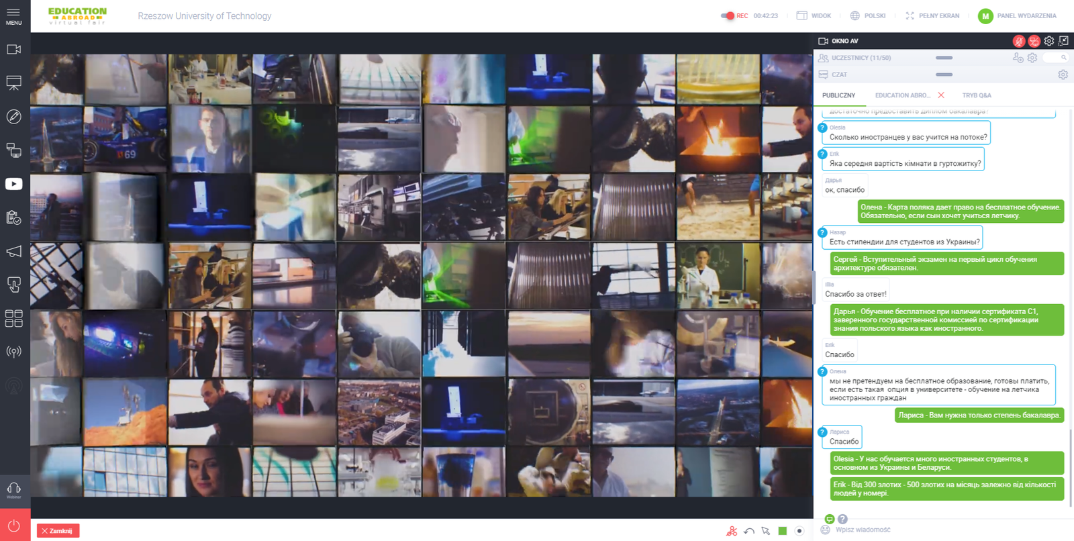This screenshot has width=1074, height=541.
Task: Open the surveys and tests clipboard icon
Action: 13,217
